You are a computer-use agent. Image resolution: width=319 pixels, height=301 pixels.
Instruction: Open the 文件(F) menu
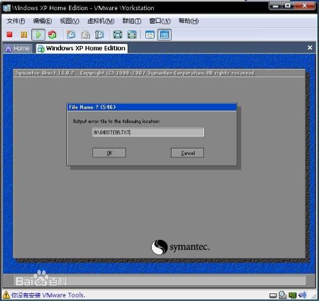click(x=16, y=21)
